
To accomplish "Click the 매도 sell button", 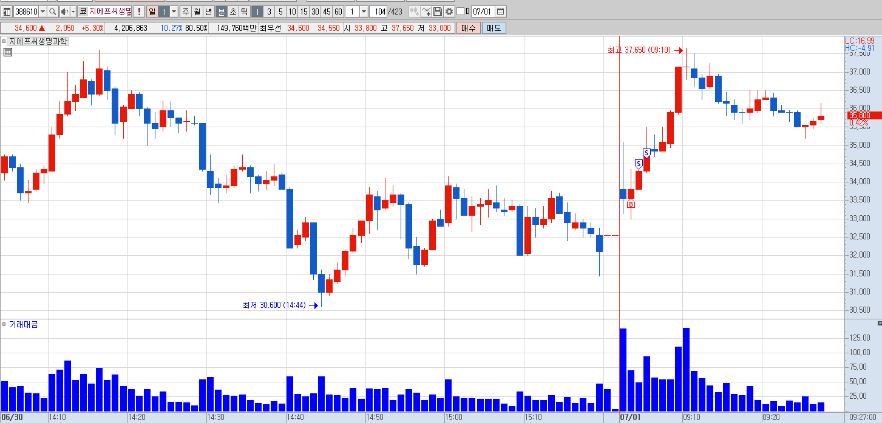I will 494,28.
